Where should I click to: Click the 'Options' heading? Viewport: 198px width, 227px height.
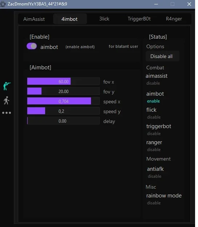click(155, 46)
